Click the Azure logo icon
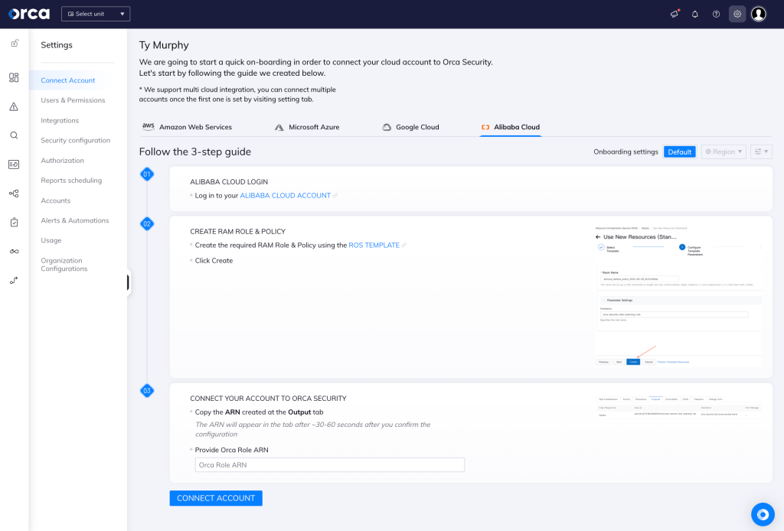This screenshot has height=531, width=784. 279,127
